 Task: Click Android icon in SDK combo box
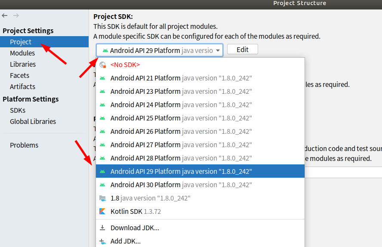[x=105, y=50]
